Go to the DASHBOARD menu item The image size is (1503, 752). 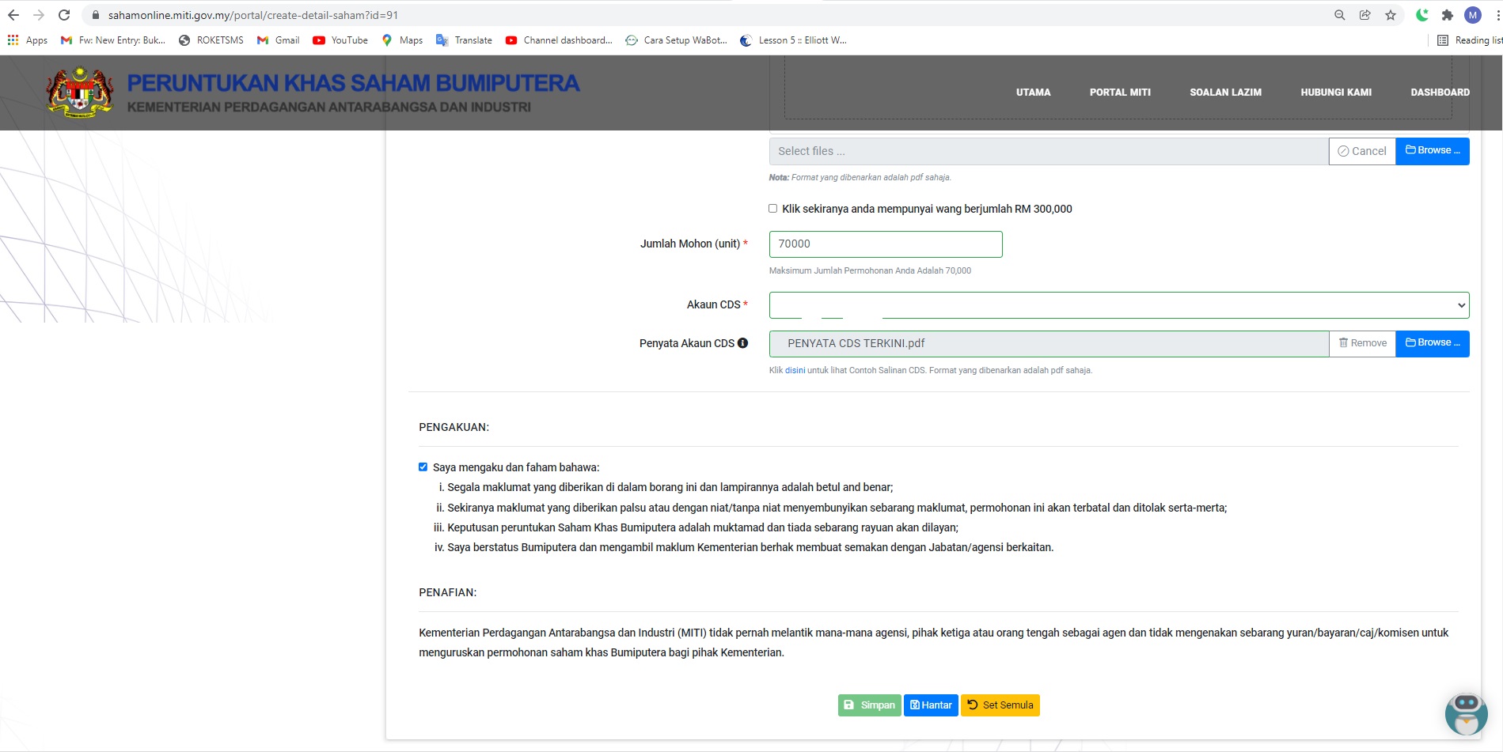tap(1440, 93)
